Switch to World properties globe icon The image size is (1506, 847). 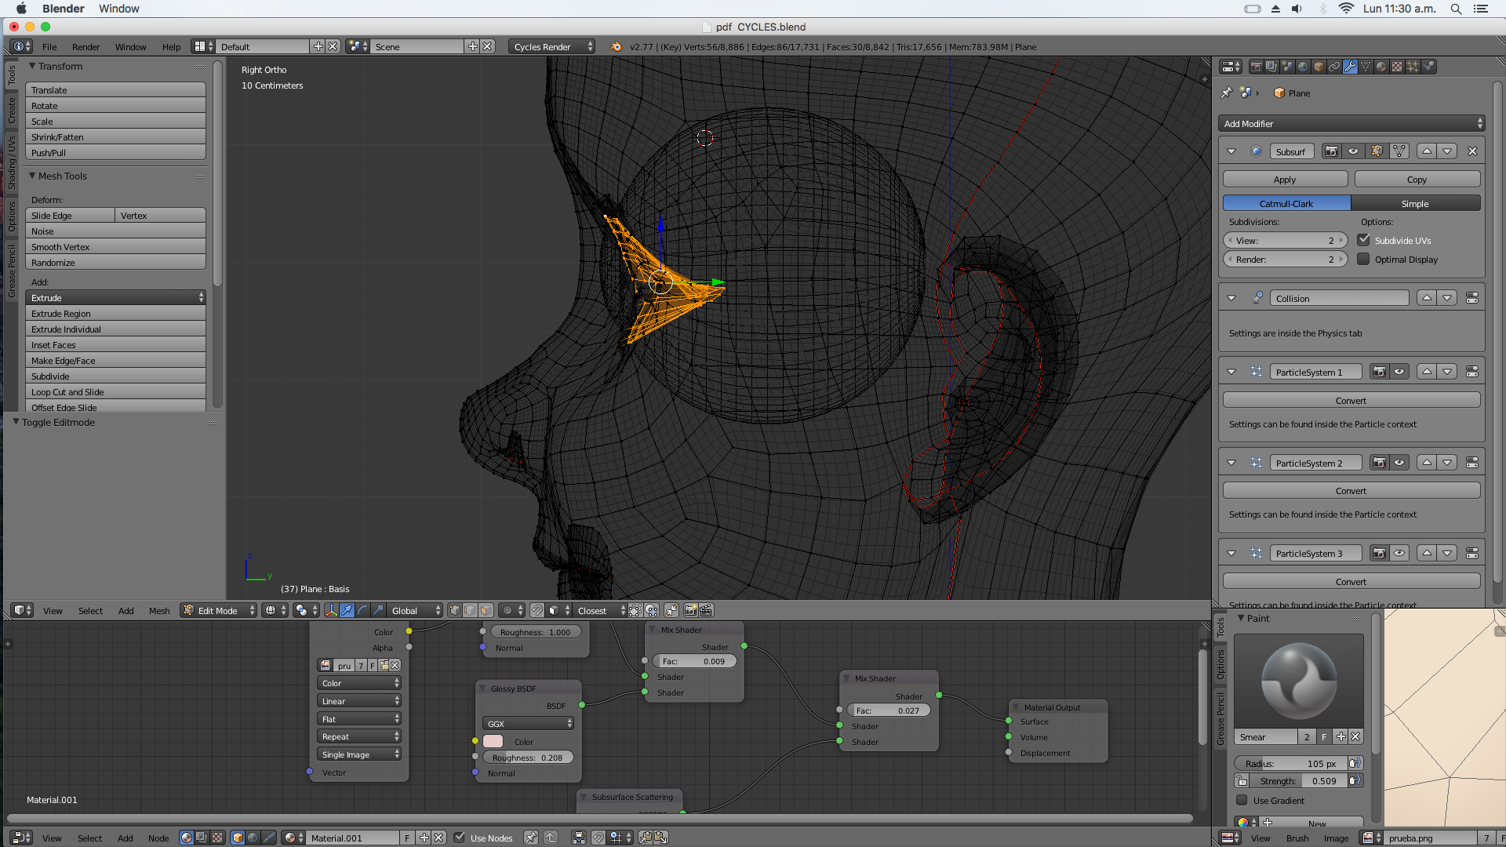click(x=1303, y=67)
